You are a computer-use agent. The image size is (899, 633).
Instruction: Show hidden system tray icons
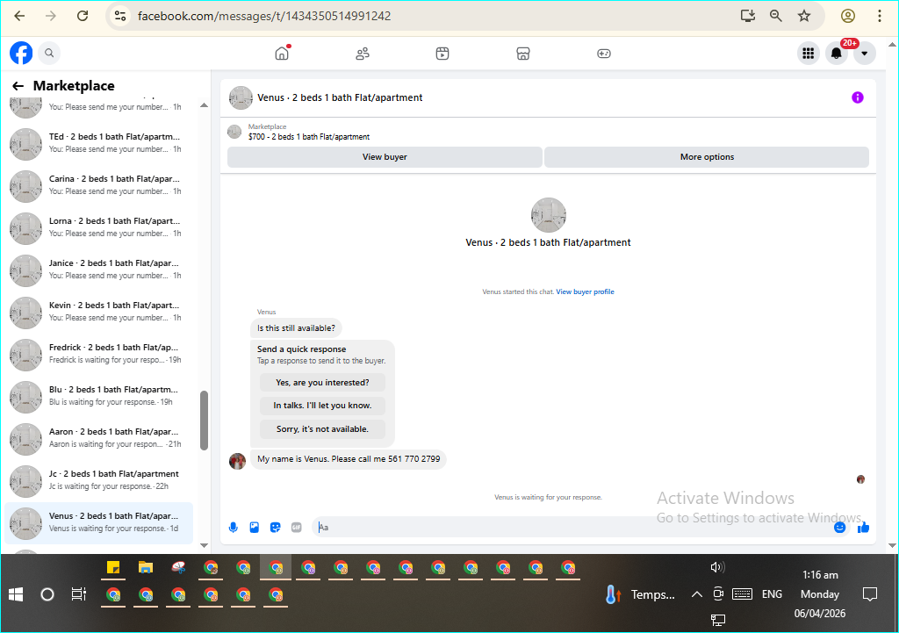696,594
